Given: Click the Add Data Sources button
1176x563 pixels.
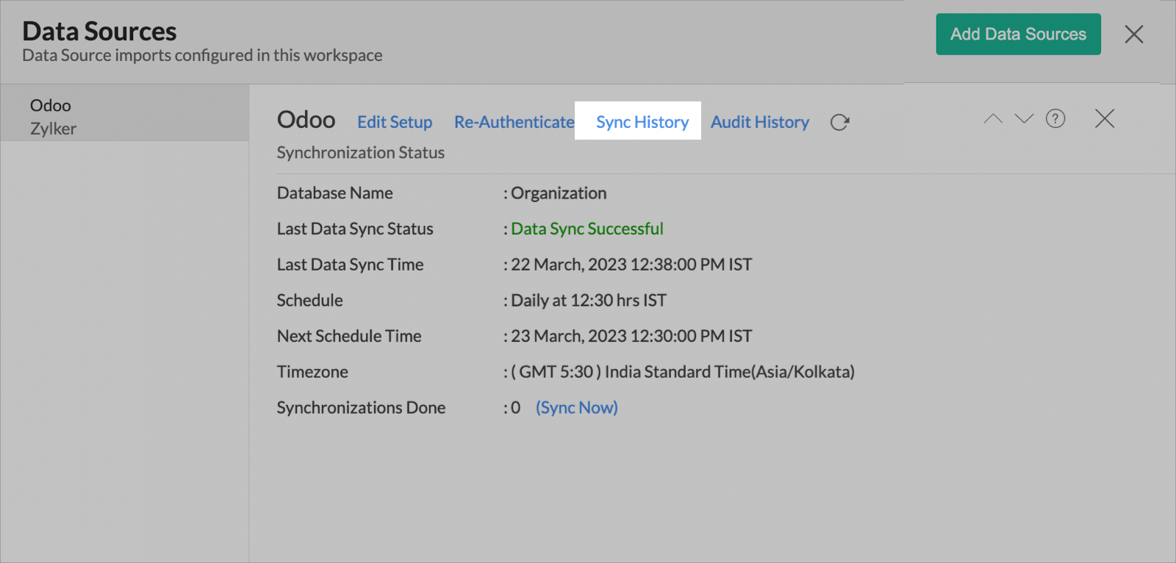Looking at the screenshot, I should coord(1018,35).
